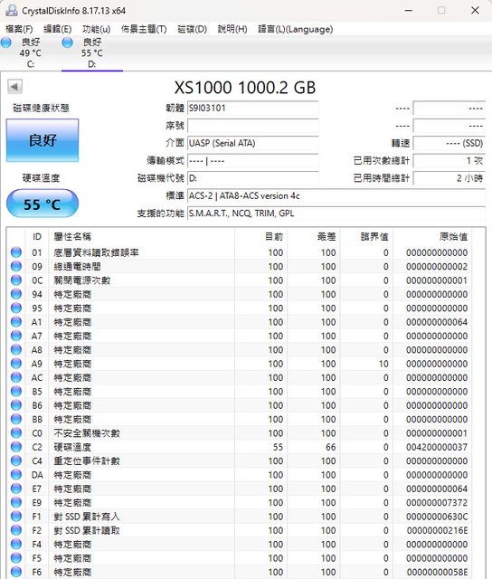492x579 pixels.
Task: Click the status dot of row BB
Action: click(16, 419)
